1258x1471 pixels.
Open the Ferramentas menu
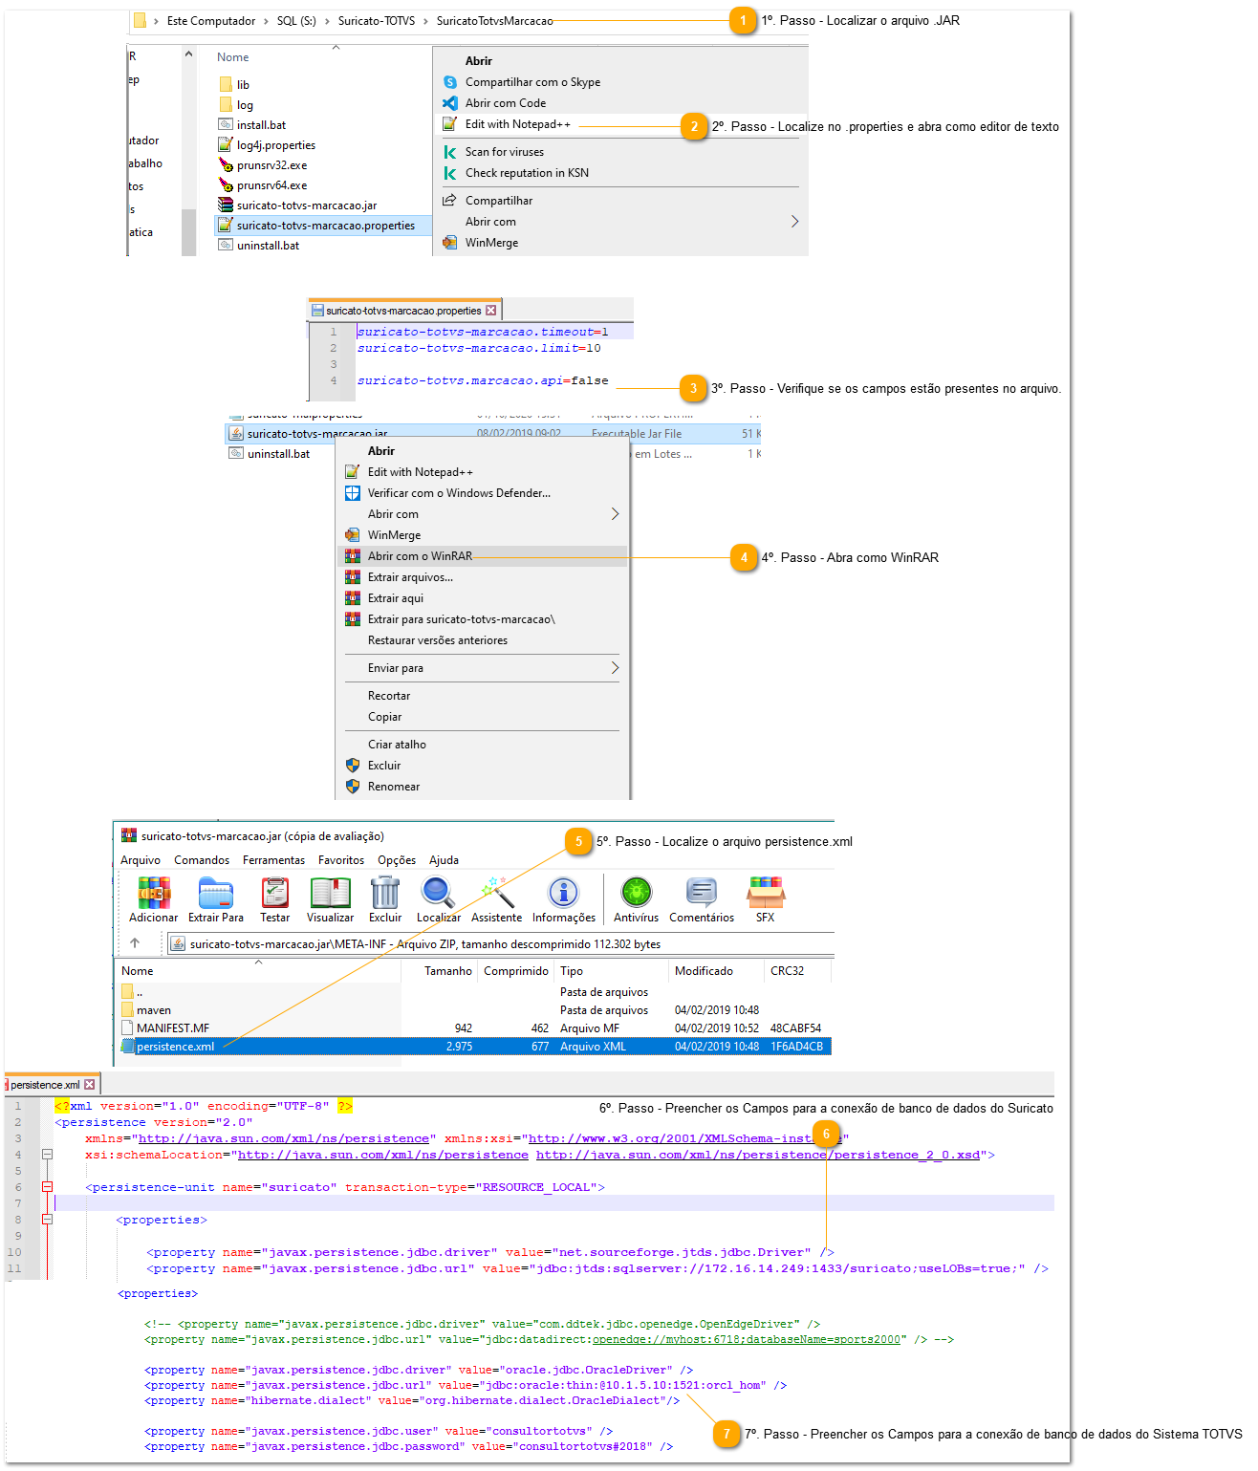[273, 860]
